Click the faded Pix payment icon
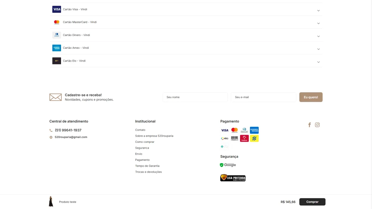The width and height of the screenshot is (372, 209). click(225, 147)
